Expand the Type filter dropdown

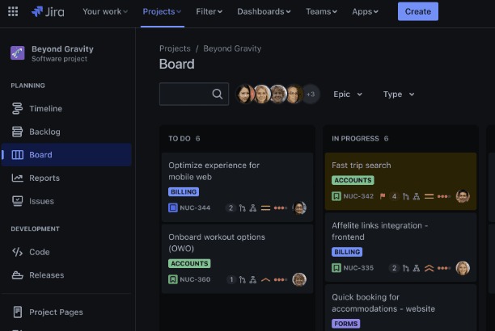398,94
